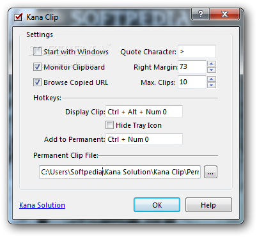Click the Add to Permanent hotkey field
The width and height of the screenshot is (257, 237).
(144, 139)
